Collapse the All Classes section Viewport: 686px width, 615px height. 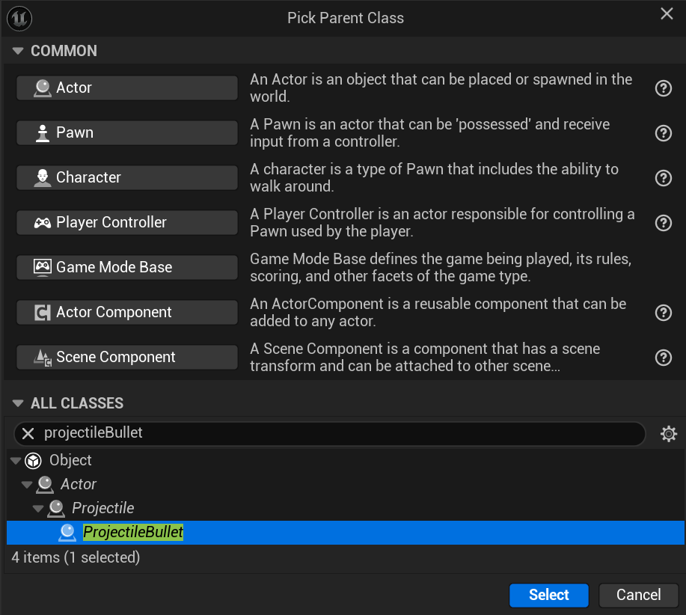tap(19, 403)
